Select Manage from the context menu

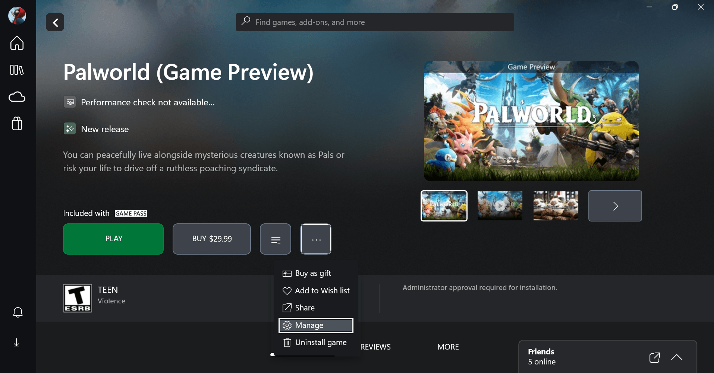(x=316, y=325)
